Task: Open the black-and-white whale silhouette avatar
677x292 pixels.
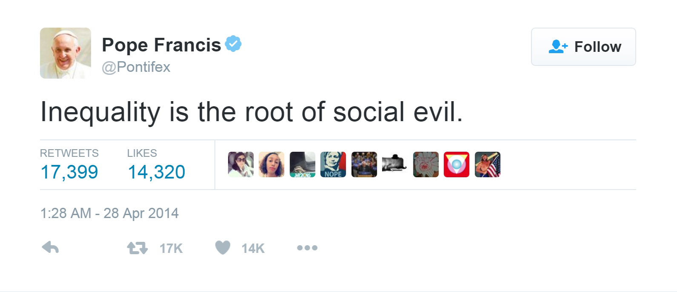Action: 395,164
